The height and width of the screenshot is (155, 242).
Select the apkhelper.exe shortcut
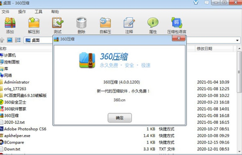[x=15, y=136]
